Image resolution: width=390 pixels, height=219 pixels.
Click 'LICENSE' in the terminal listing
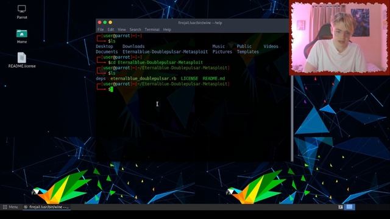(190, 78)
